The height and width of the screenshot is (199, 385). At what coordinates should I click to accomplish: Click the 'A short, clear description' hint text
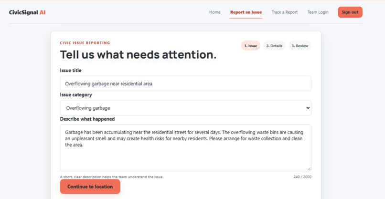coord(112,177)
